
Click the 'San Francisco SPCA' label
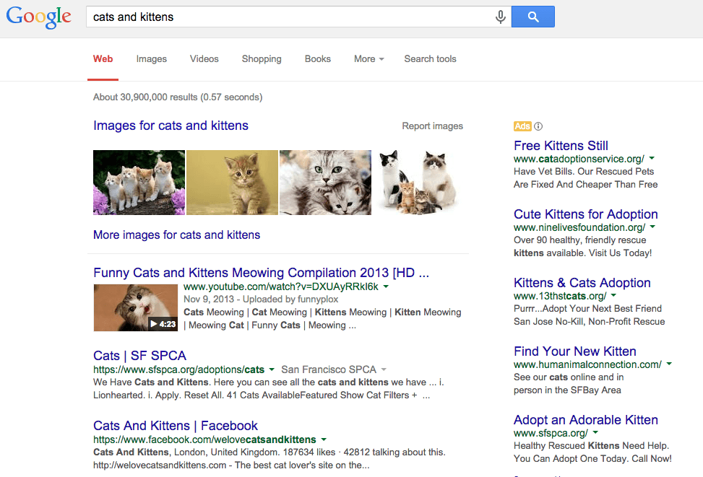329,369
